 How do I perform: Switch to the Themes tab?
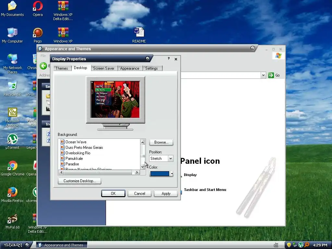(62, 68)
